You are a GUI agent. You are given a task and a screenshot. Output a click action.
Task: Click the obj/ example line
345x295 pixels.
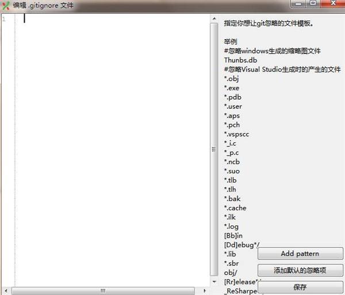click(x=231, y=273)
